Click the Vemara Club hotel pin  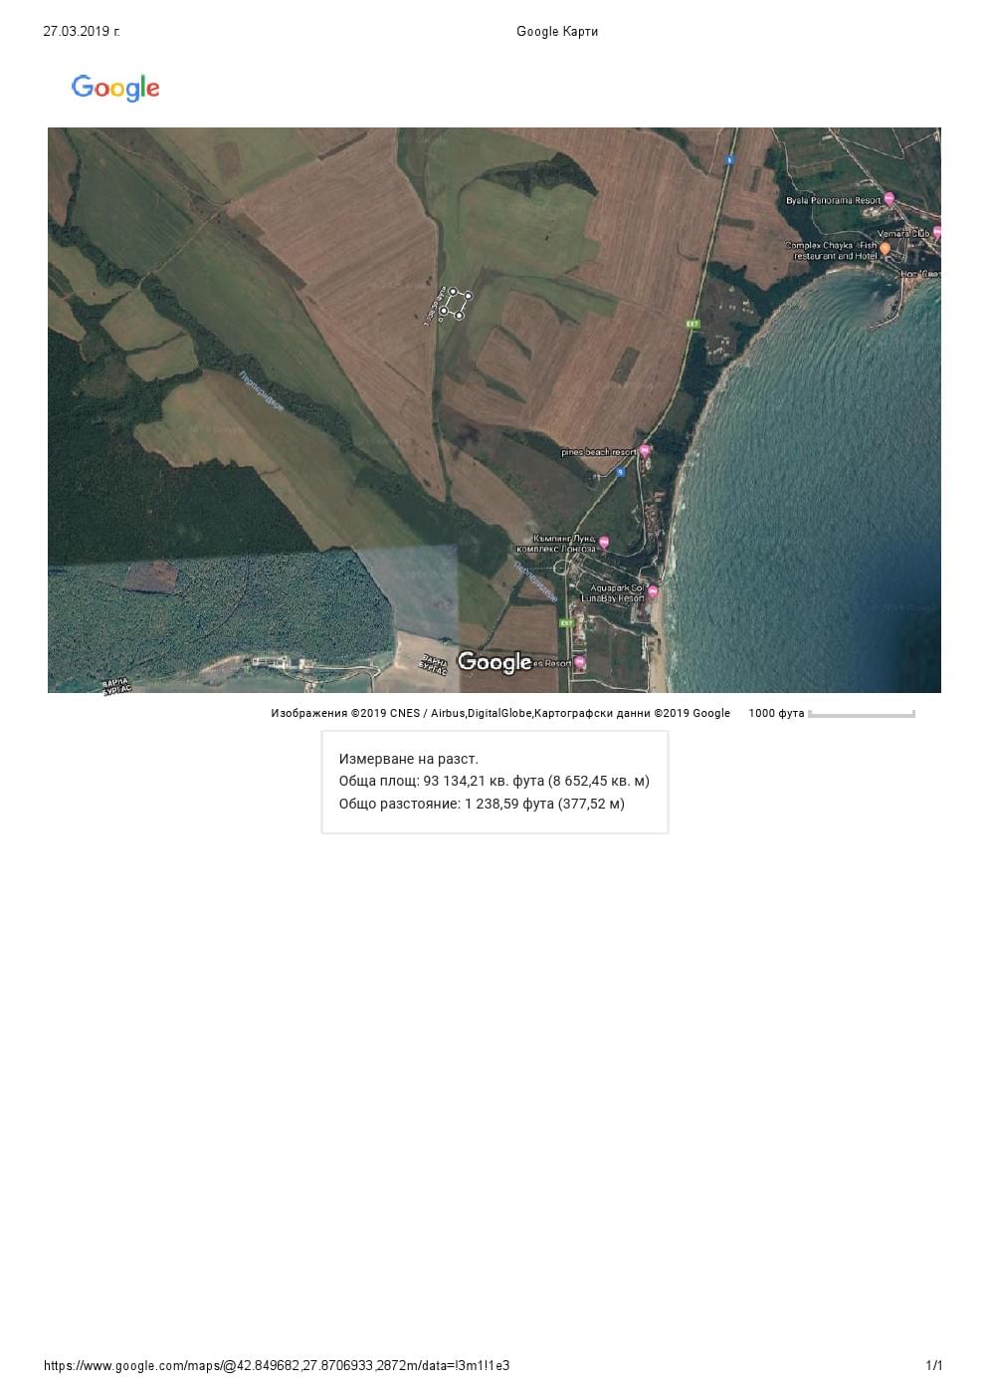pos(936,233)
